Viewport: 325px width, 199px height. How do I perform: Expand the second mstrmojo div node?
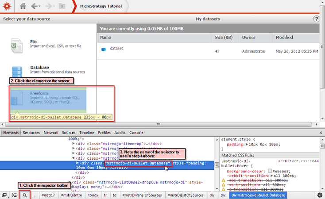[x=74, y=148]
